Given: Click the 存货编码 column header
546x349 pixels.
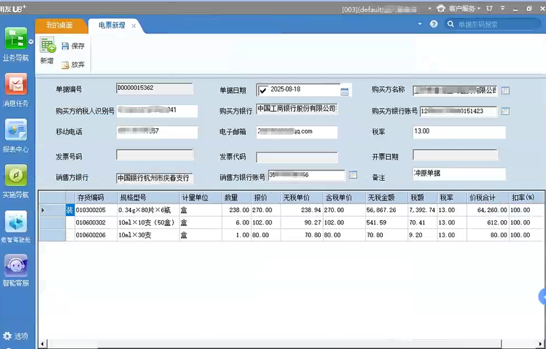Looking at the screenshot, I should (x=96, y=198).
